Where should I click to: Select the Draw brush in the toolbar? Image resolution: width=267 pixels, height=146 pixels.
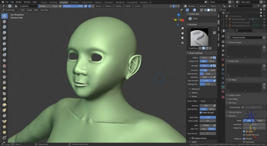[5, 16]
